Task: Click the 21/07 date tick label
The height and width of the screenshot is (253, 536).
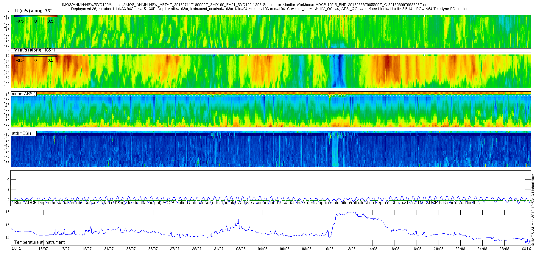Action: [109, 249]
